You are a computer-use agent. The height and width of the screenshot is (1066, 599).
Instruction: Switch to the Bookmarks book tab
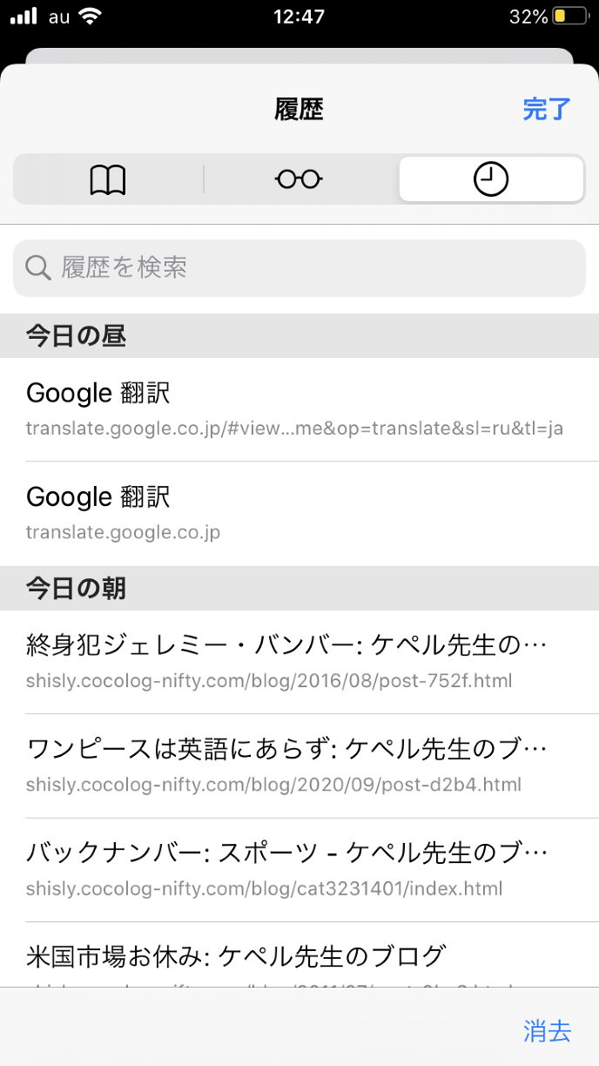(x=108, y=180)
